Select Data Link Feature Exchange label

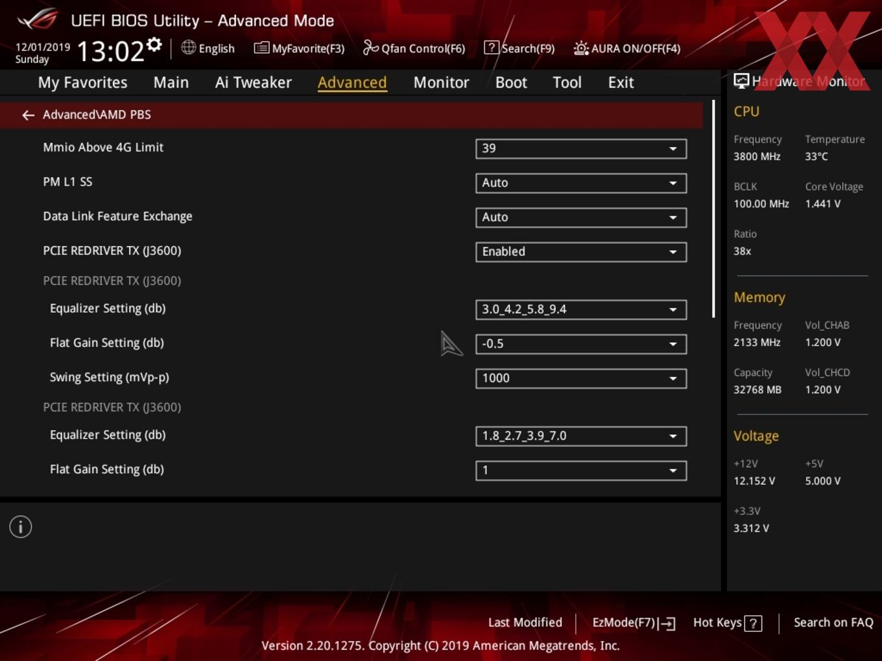117,216
